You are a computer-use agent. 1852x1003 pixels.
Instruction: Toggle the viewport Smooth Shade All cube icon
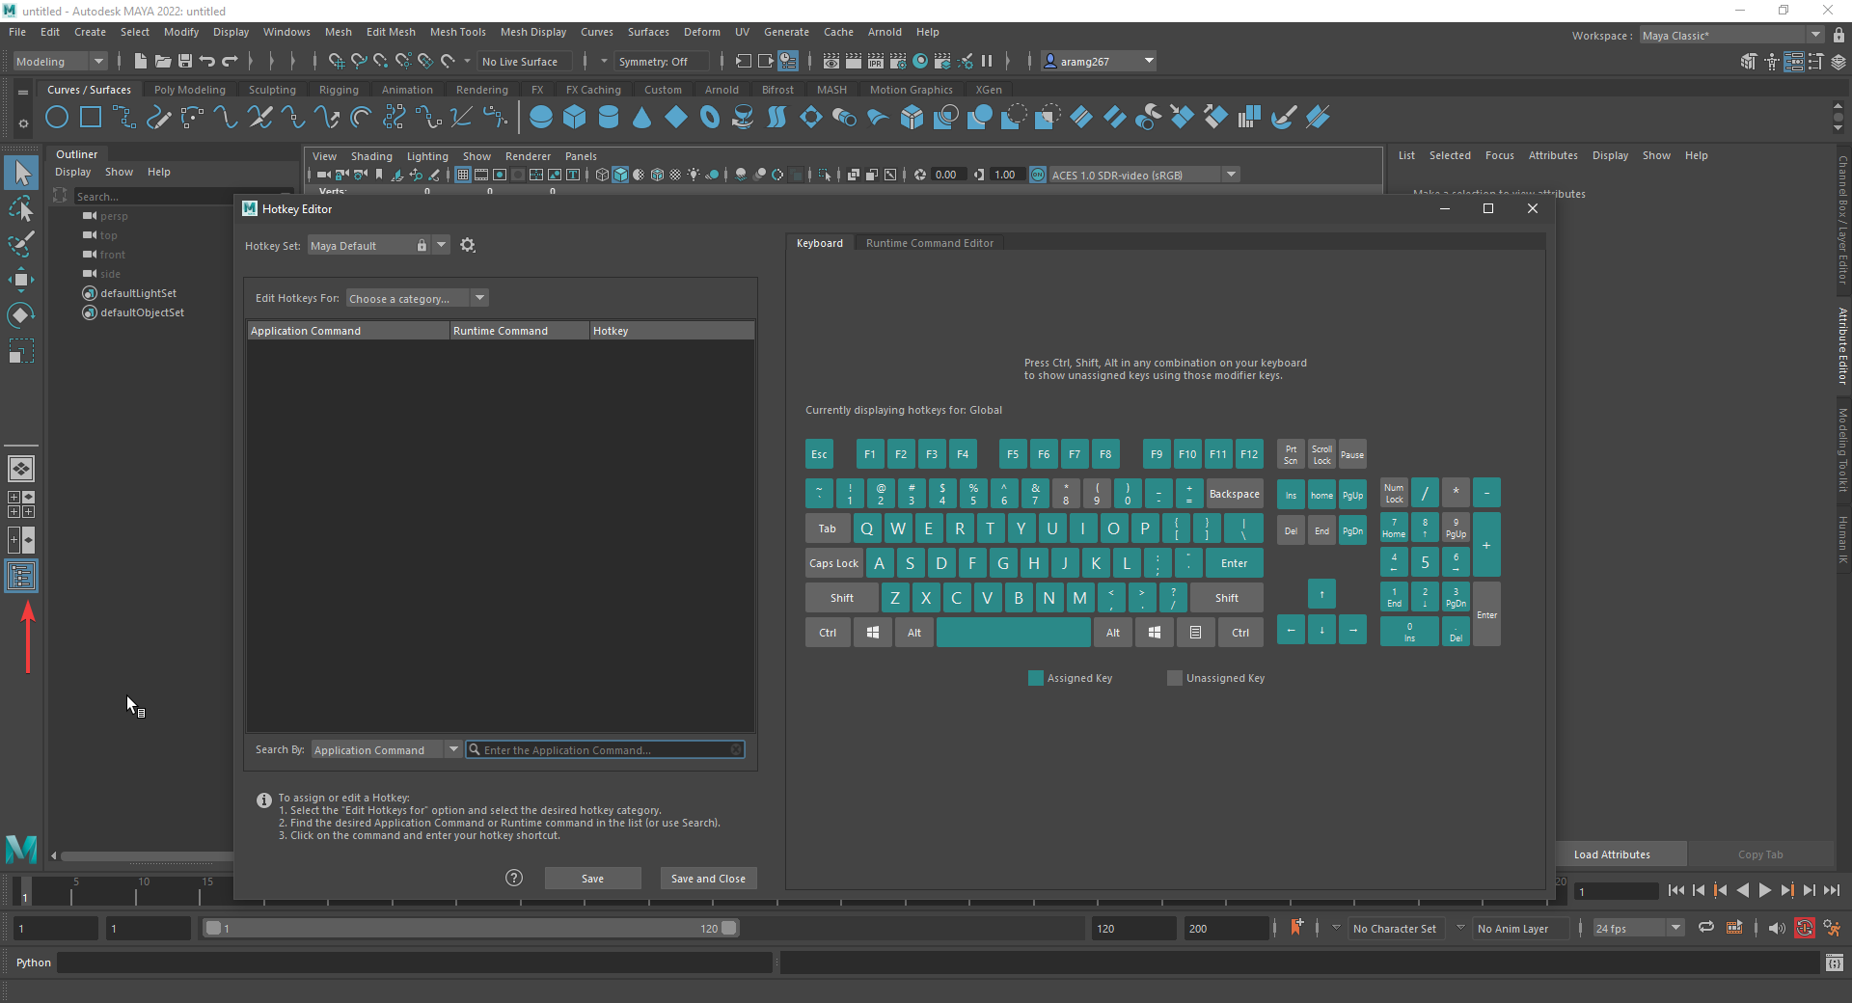point(620,175)
